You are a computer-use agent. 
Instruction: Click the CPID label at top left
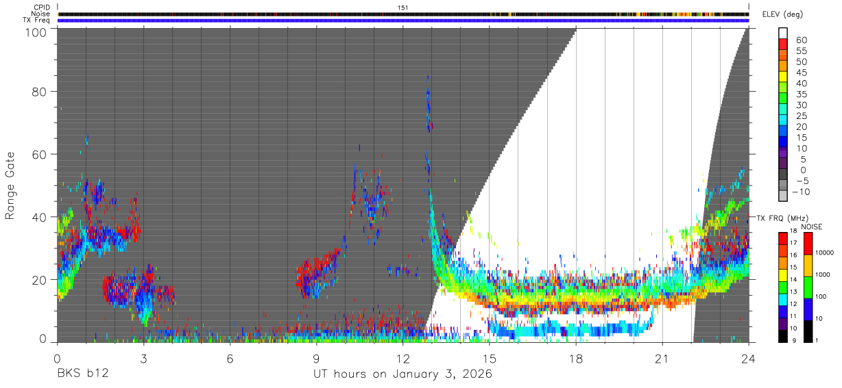click(x=41, y=7)
